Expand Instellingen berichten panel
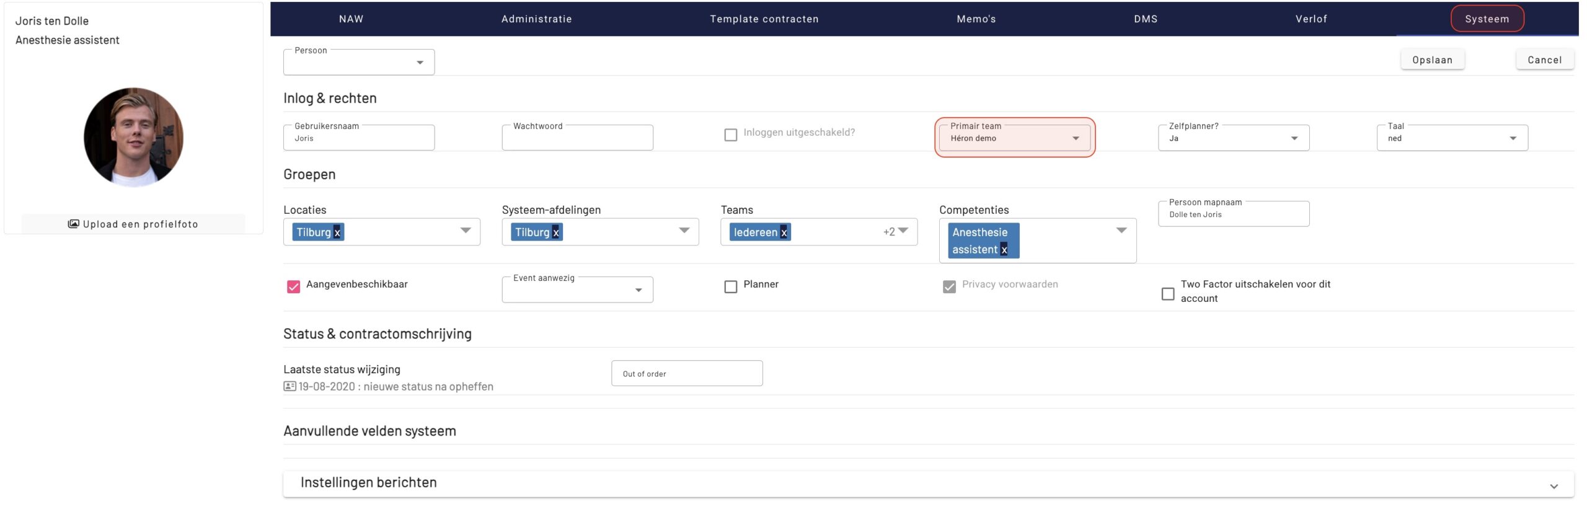Image resolution: width=1587 pixels, height=517 pixels. click(x=928, y=483)
